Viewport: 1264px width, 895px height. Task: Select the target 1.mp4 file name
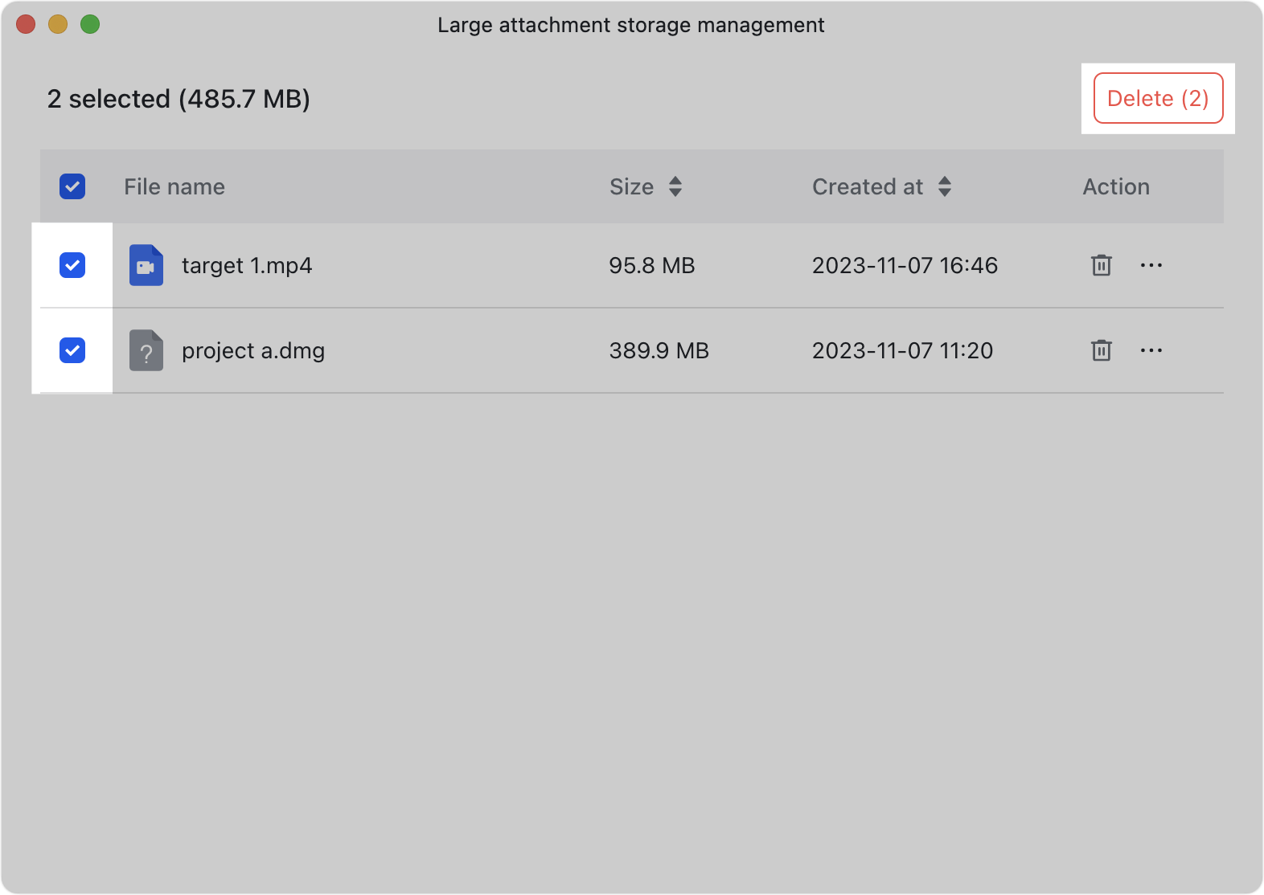click(x=247, y=266)
